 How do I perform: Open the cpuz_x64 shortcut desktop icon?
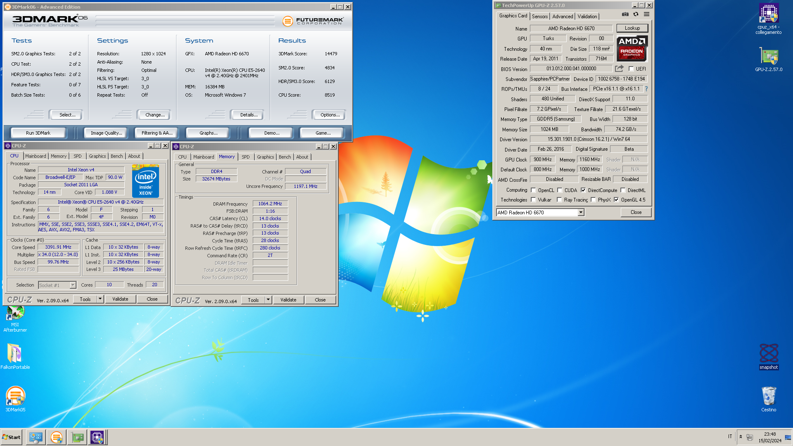coord(768,19)
